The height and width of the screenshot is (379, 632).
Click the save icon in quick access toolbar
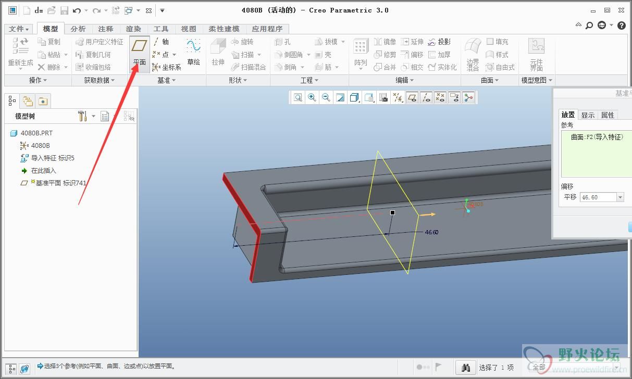click(64, 10)
